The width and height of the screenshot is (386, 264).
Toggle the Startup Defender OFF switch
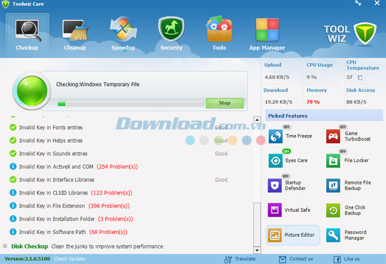286,176
